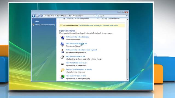The width and height of the screenshot is (175, 98).
Task: Click Adjust settings for the keyboard text
Action: 76,65
